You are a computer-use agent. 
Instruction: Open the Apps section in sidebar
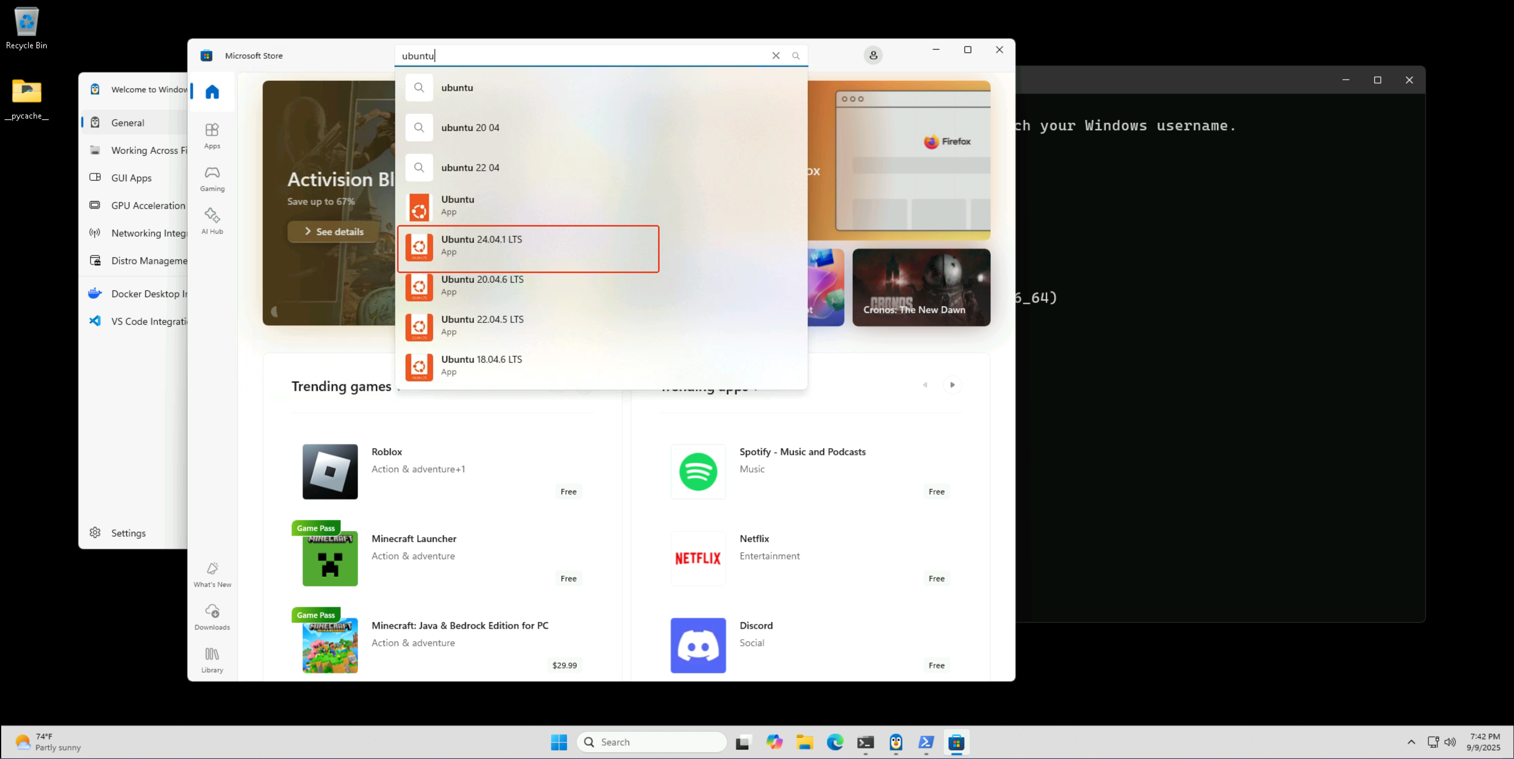[212, 136]
